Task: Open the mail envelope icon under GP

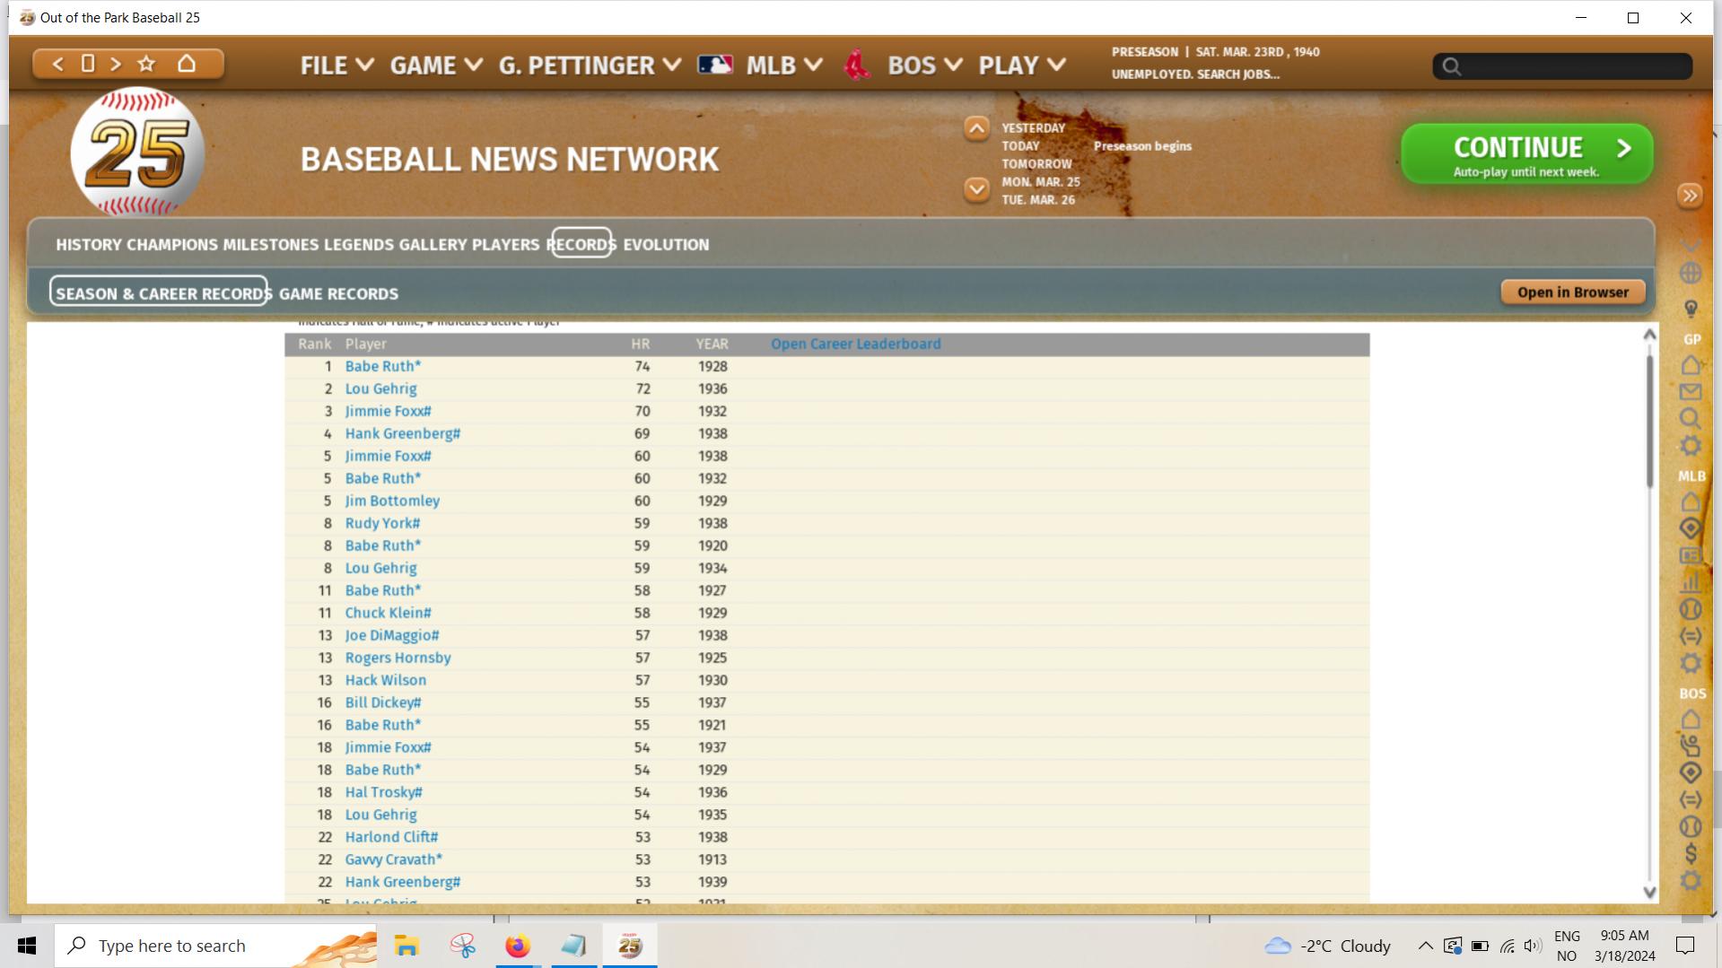Action: (x=1691, y=392)
